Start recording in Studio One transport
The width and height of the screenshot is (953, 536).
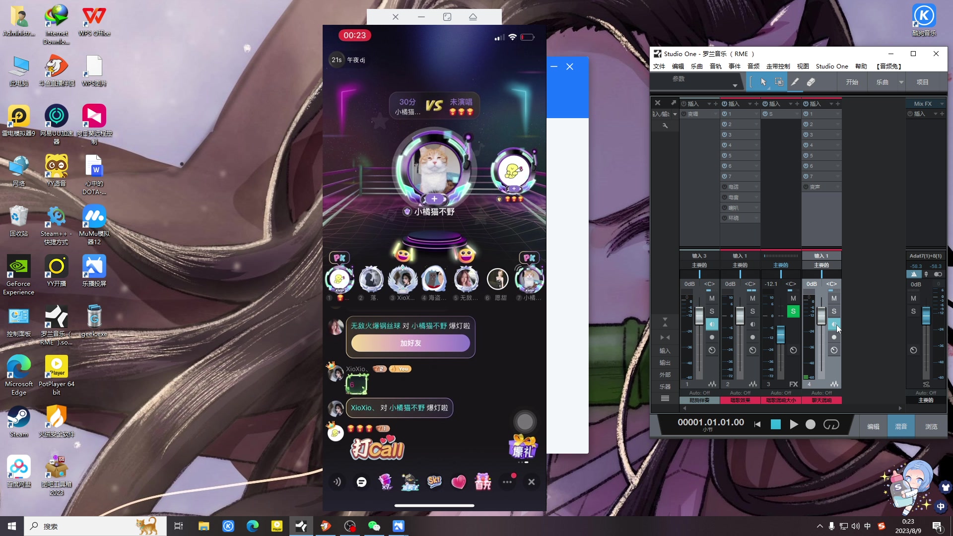pyautogui.click(x=811, y=424)
